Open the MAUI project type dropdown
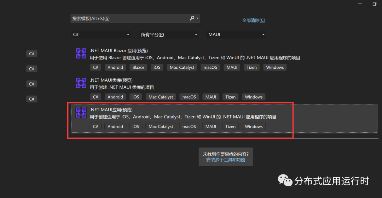 [236, 35]
